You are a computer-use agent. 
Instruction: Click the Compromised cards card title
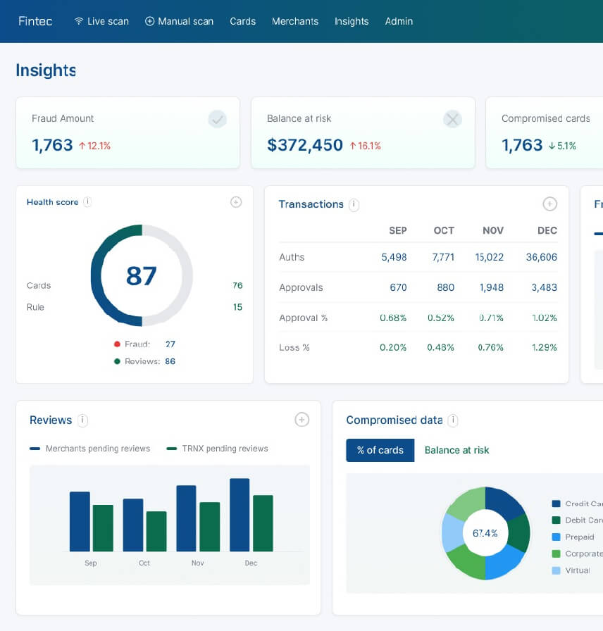(545, 119)
